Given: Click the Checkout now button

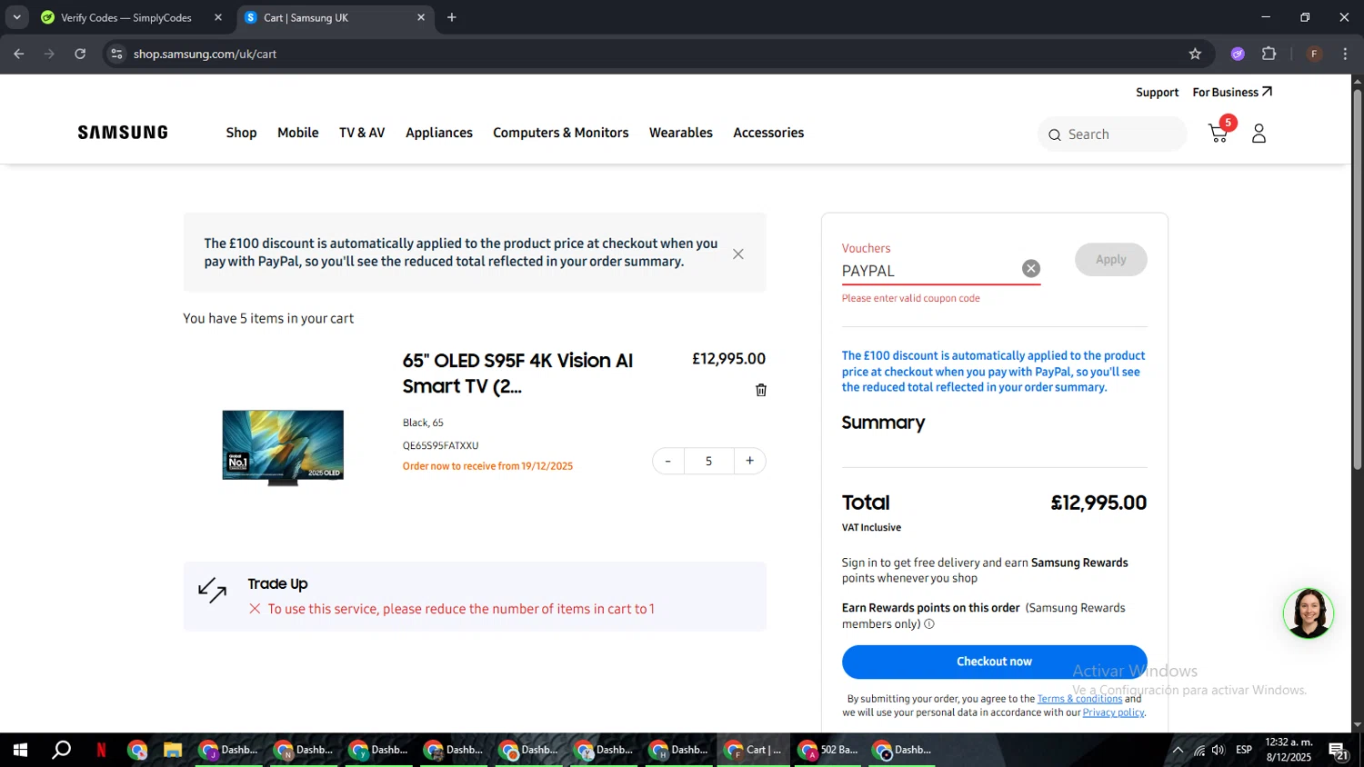Looking at the screenshot, I should tap(994, 662).
